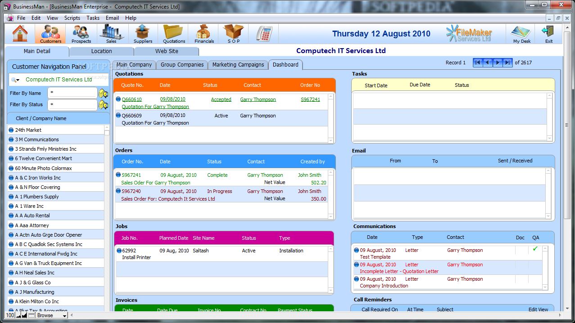
Task: Open the View menu
Action: (x=52, y=18)
